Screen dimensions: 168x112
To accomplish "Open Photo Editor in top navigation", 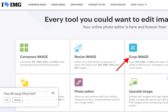I will tap(118, 5).
